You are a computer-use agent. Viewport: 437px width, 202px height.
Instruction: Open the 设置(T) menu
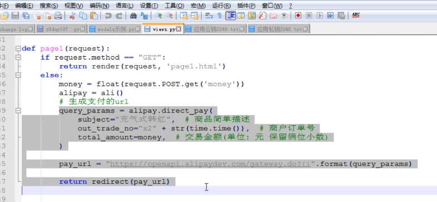[x=149, y=6]
